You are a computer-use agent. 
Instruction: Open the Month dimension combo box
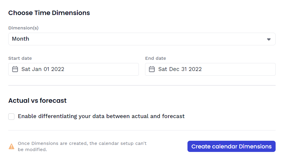(141, 39)
